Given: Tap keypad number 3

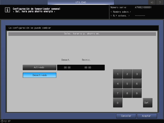Looking at the screenshot, I should (137, 74).
